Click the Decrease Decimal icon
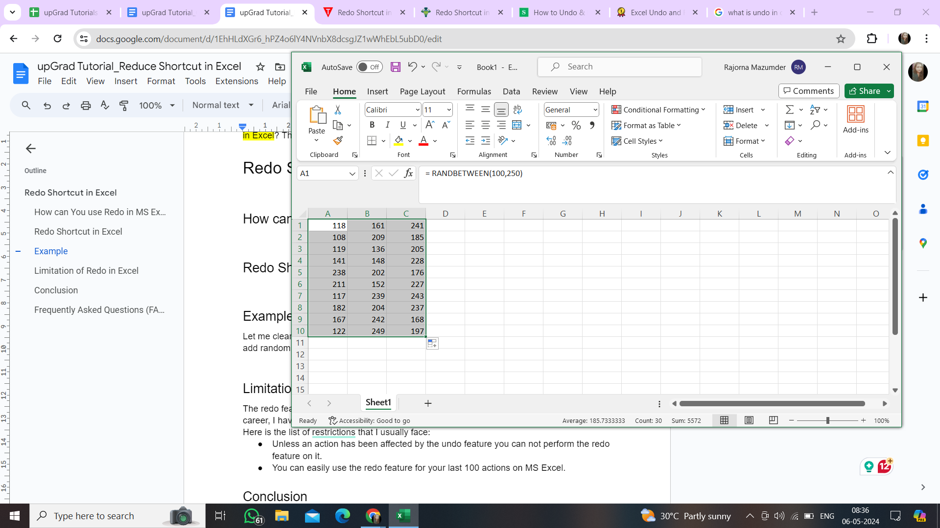This screenshot has height=528, width=940. pos(567,141)
